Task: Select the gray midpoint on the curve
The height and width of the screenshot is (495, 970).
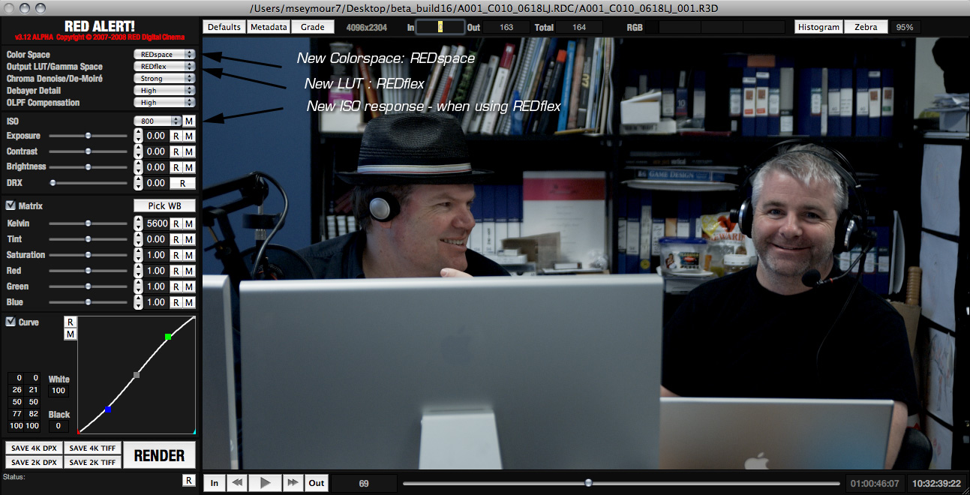Action: (137, 374)
